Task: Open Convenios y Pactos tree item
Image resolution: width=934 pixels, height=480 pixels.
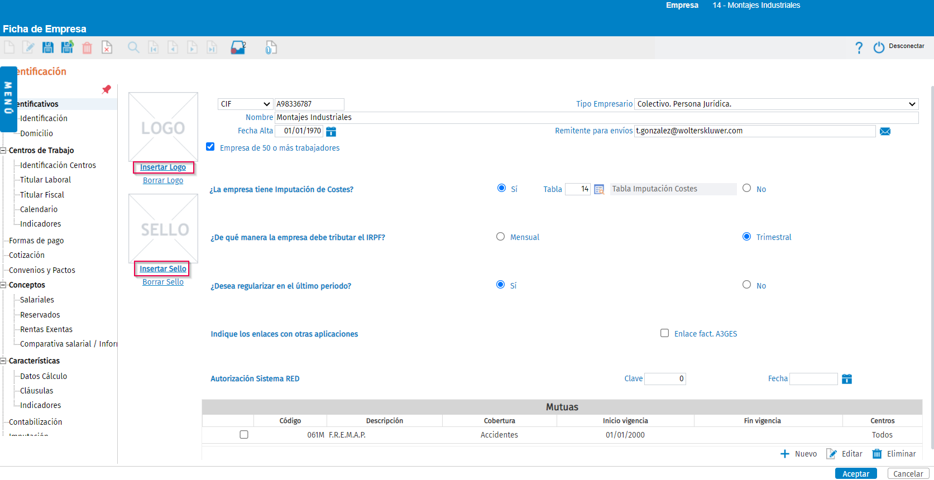Action: (x=42, y=270)
